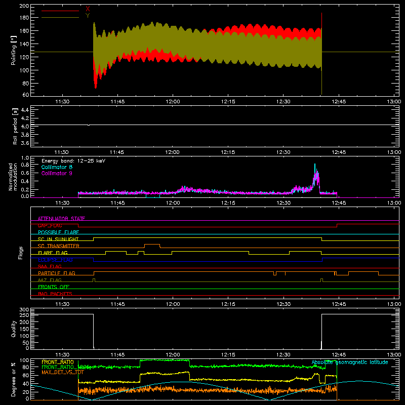
Task: Click the magenta Collimator 9 legend entry
Action: click(57, 173)
